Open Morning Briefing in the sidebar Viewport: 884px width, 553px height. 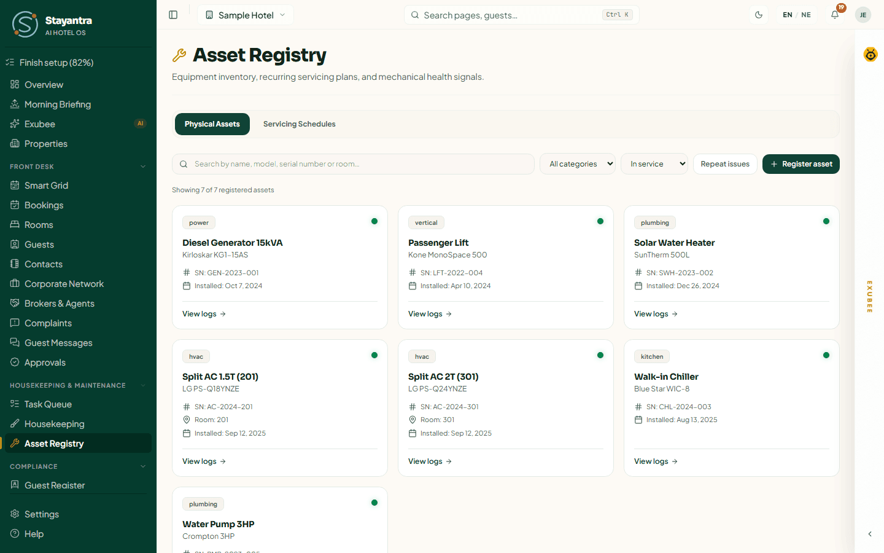coord(78,104)
